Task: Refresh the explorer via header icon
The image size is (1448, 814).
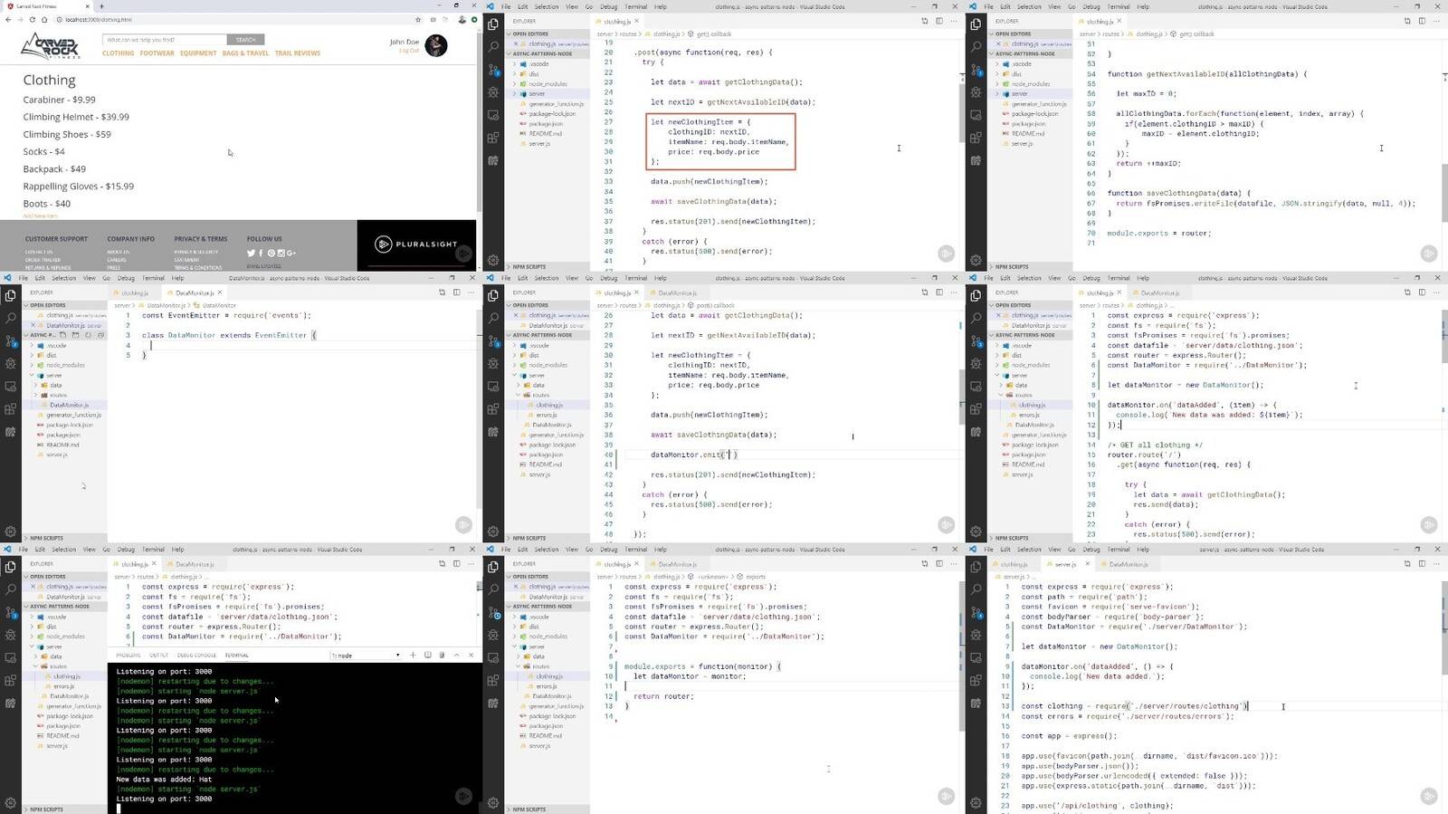Action: pos(88,335)
